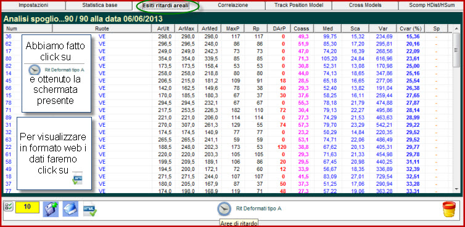Select the row with Num 80
This screenshot has width=465, height=227.
pos(228,58)
